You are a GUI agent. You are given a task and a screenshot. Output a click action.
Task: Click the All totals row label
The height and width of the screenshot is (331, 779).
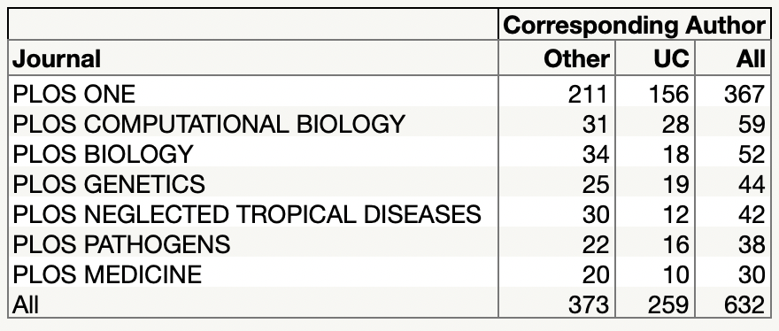[26, 304]
